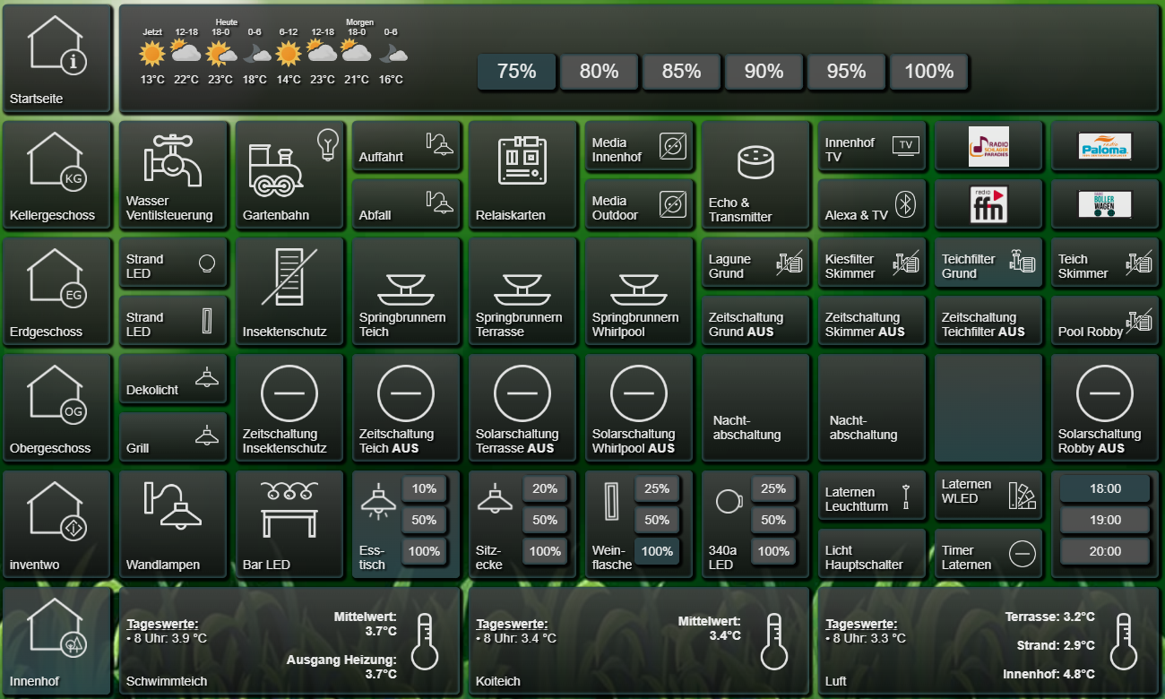This screenshot has width=1165, height=699.
Task: Toggle Solarschaltung Terrasse AUS
Action: pos(522,409)
